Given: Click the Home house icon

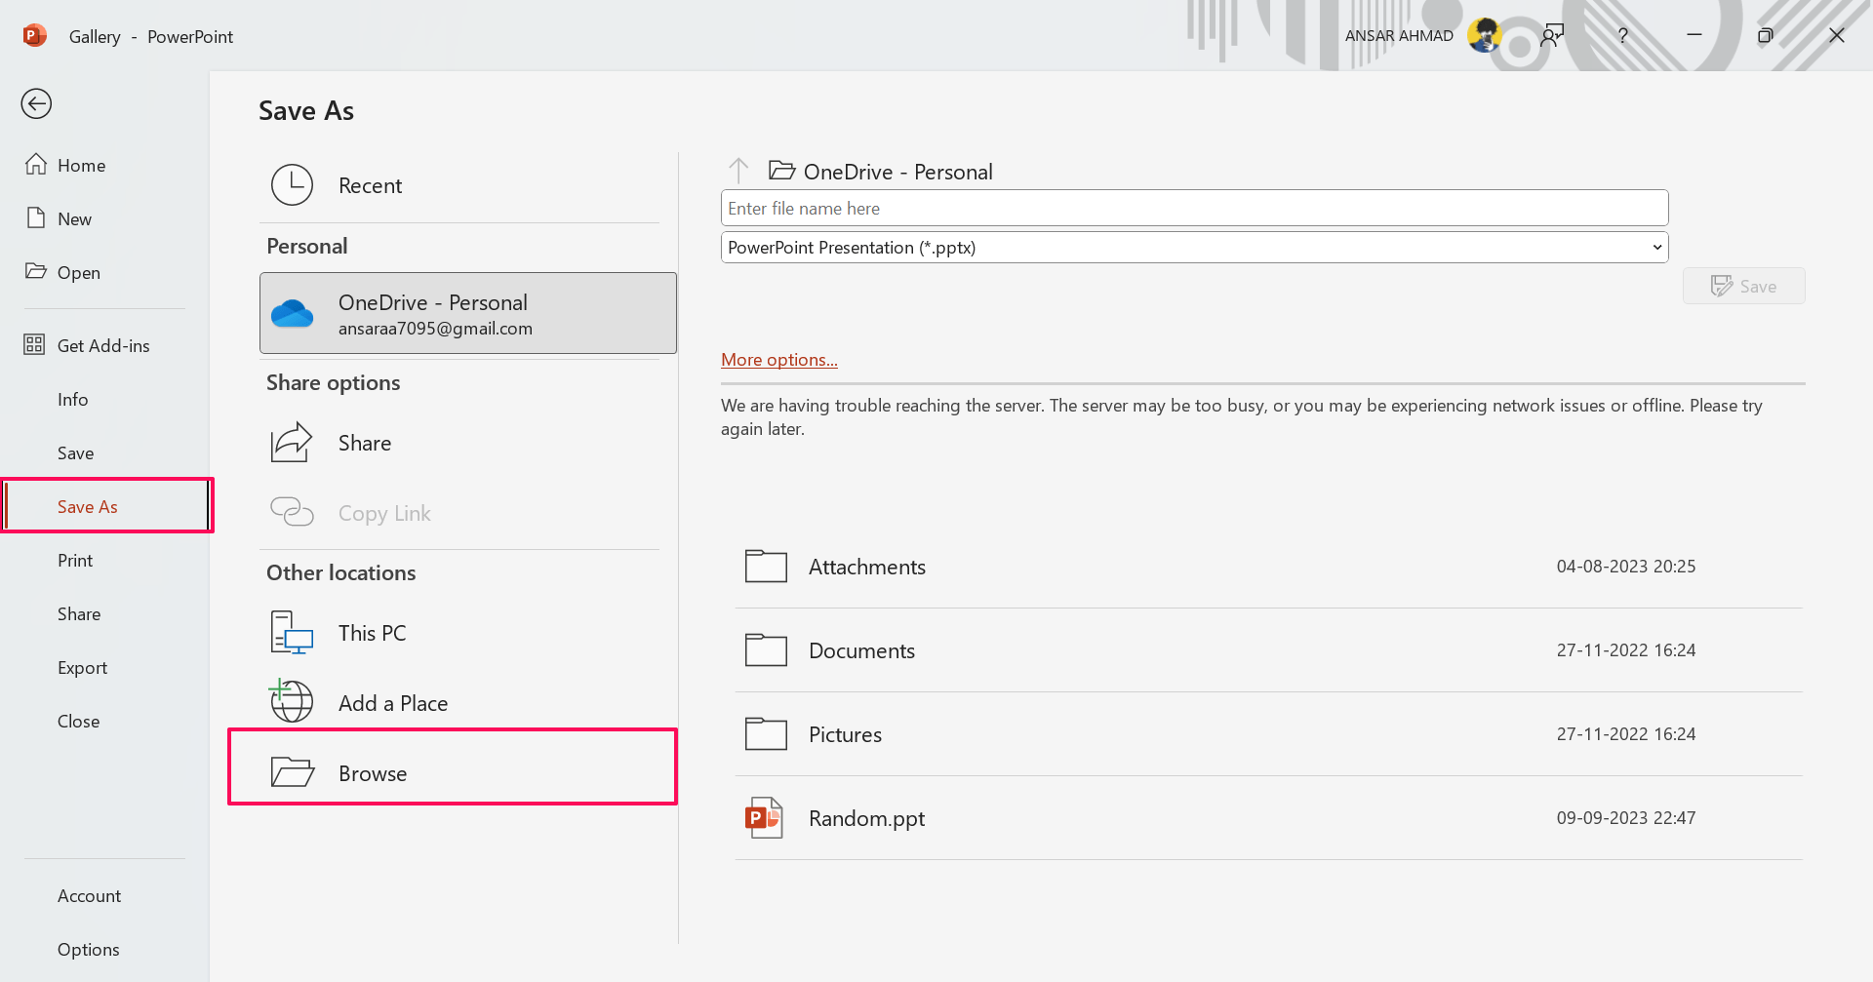Looking at the screenshot, I should pos(36,164).
